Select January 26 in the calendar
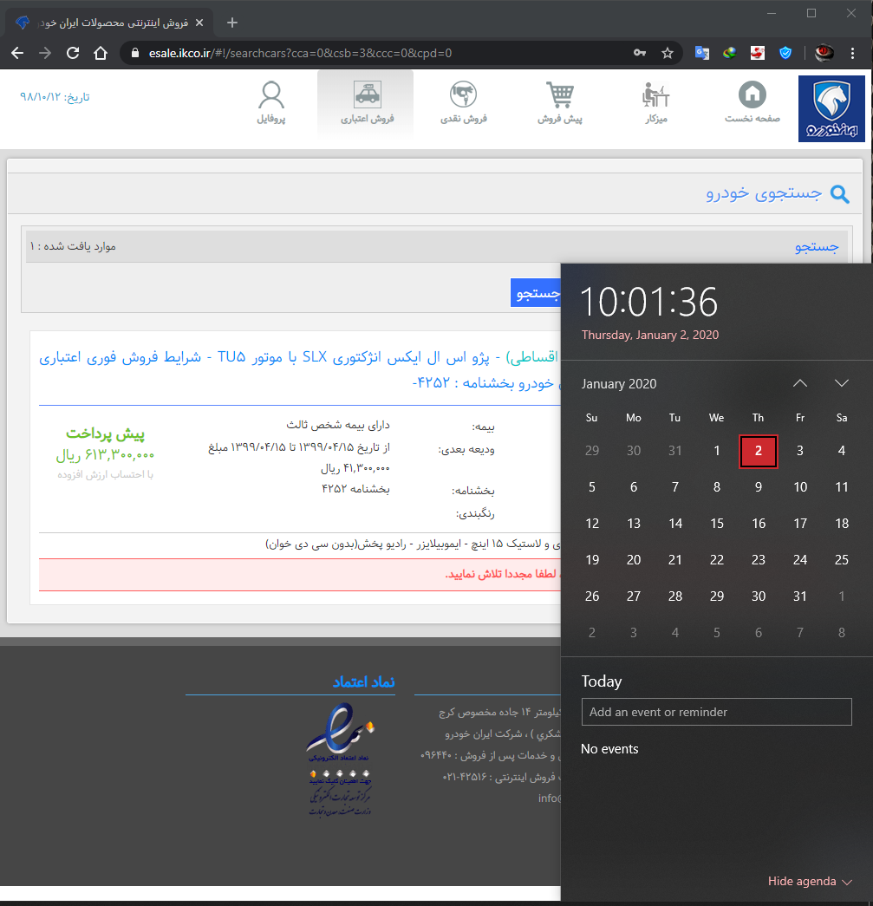 tap(591, 596)
